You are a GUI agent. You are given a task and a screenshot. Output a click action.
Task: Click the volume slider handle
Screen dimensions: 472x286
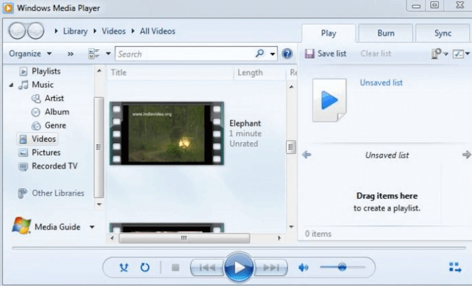tap(342, 267)
